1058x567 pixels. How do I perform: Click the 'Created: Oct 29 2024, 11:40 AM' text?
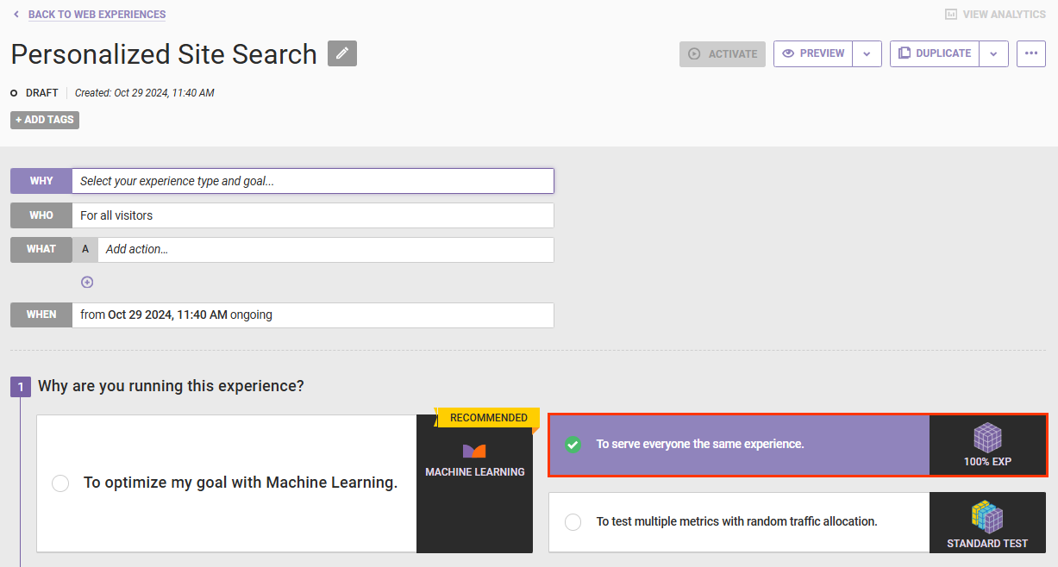tap(145, 93)
